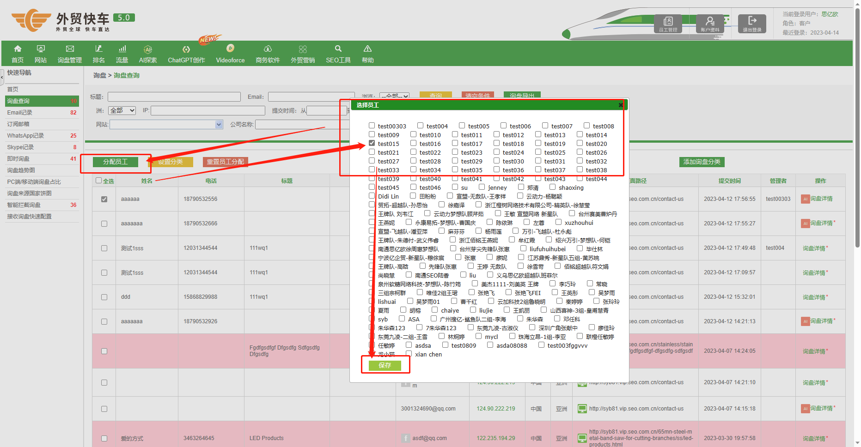Open 智能拦截询盘 in sidebar
Image resolution: width=861 pixels, height=447 pixels.
pyautogui.click(x=42, y=205)
